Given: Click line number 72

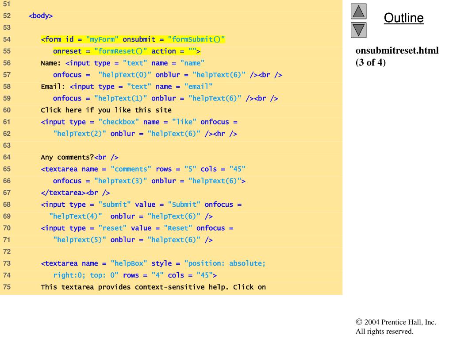Looking at the screenshot, I should [7, 251].
